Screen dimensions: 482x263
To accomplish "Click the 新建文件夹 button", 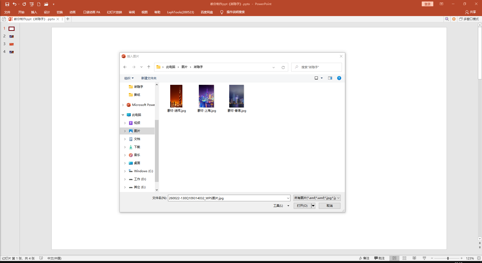I will 149,78.
